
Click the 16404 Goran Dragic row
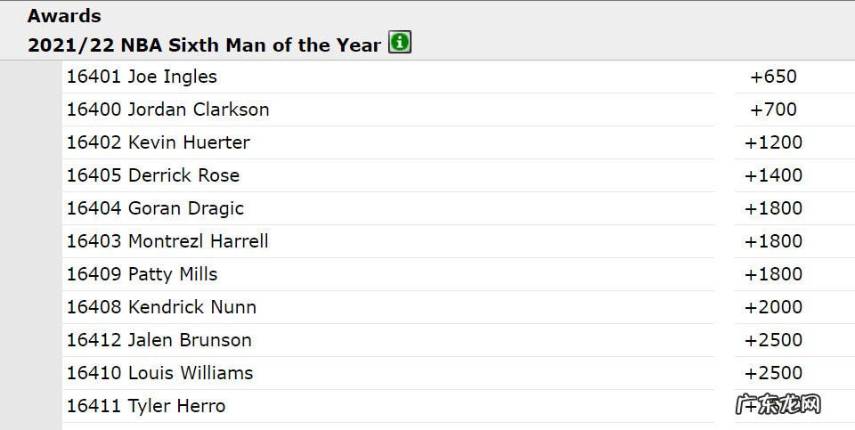(x=155, y=208)
